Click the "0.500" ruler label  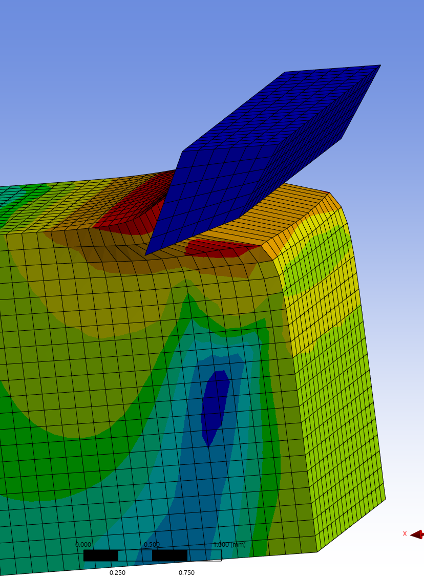152,544
